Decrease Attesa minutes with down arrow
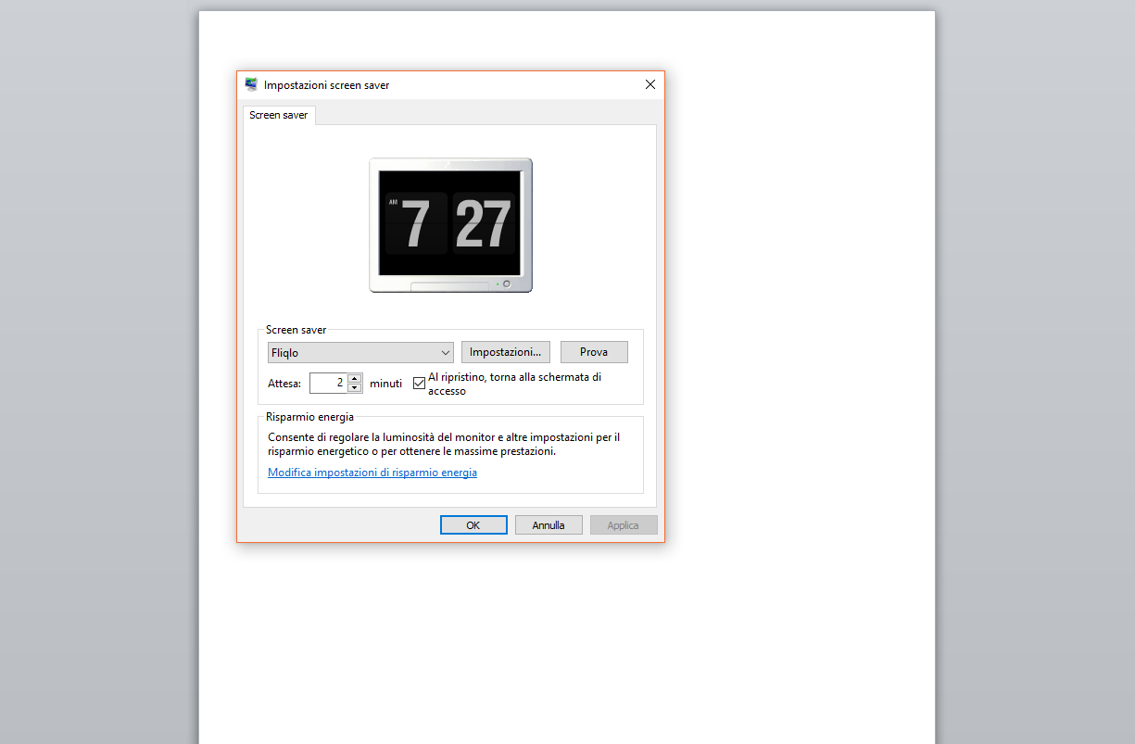This screenshot has height=744, width=1135. click(355, 387)
